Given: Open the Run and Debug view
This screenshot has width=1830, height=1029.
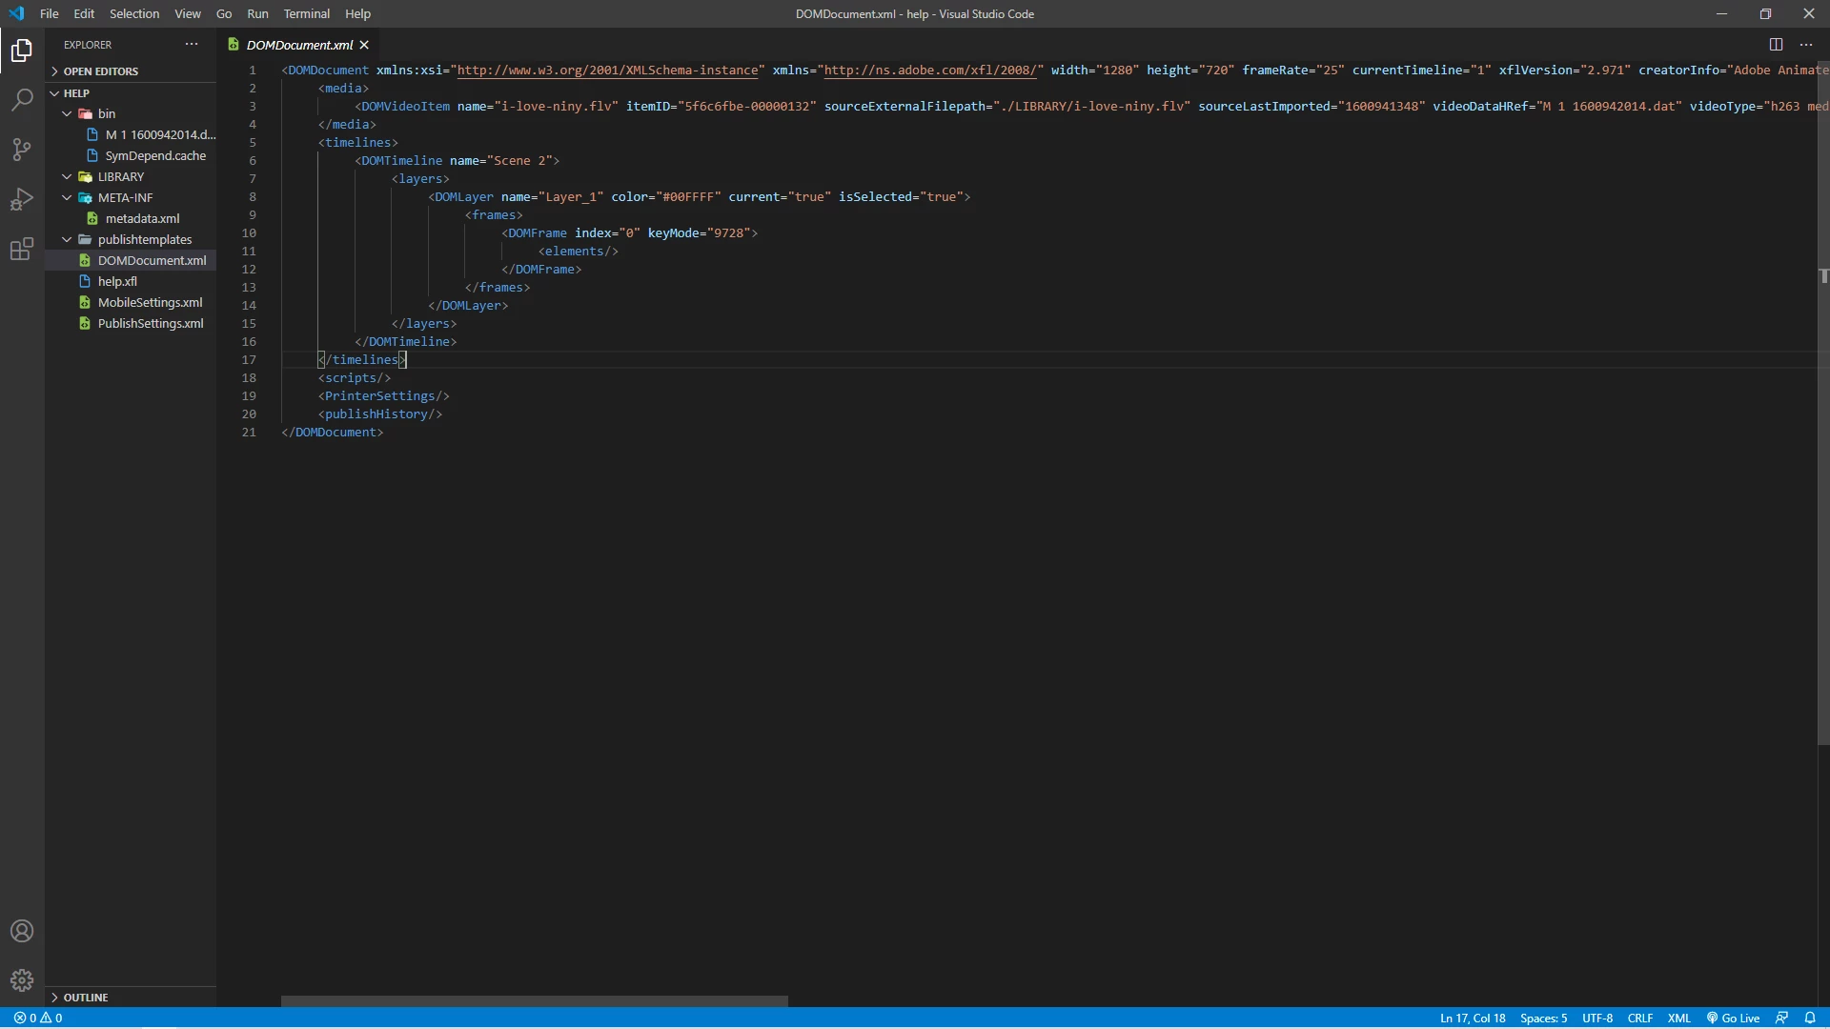Looking at the screenshot, I should click(x=22, y=199).
